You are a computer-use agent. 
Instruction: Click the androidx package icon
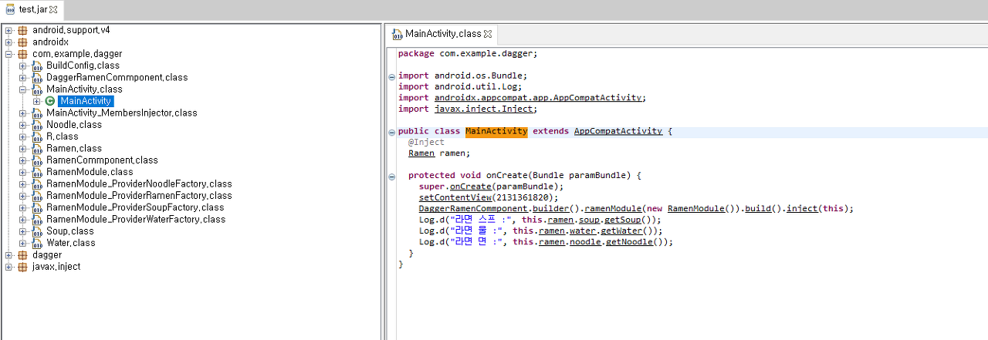[22, 42]
